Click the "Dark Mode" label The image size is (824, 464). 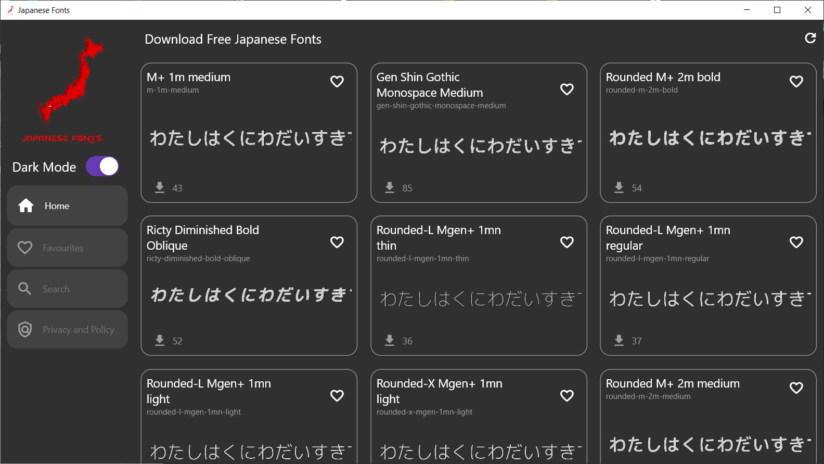coord(44,167)
